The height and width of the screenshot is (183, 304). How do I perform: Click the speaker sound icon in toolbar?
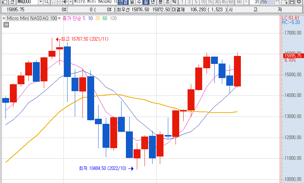pyautogui.click(x=65, y=2)
